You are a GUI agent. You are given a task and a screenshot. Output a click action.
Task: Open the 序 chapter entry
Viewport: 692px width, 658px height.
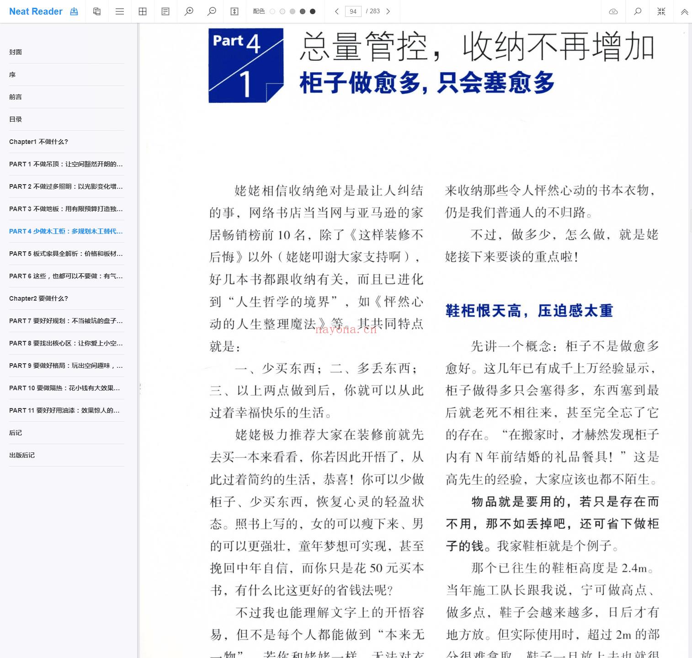pyautogui.click(x=67, y=74)
